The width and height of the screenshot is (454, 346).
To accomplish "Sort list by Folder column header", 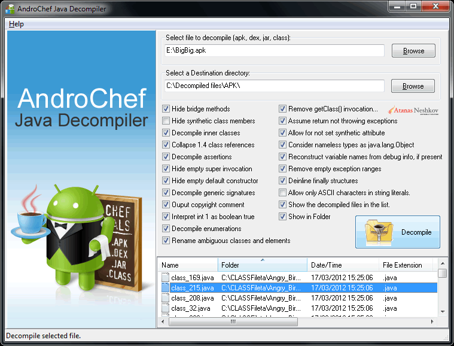I will 263,265.
